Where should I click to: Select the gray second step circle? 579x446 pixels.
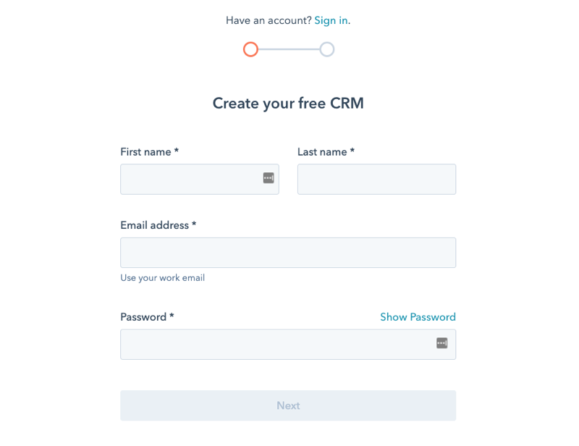coord(327,49)
